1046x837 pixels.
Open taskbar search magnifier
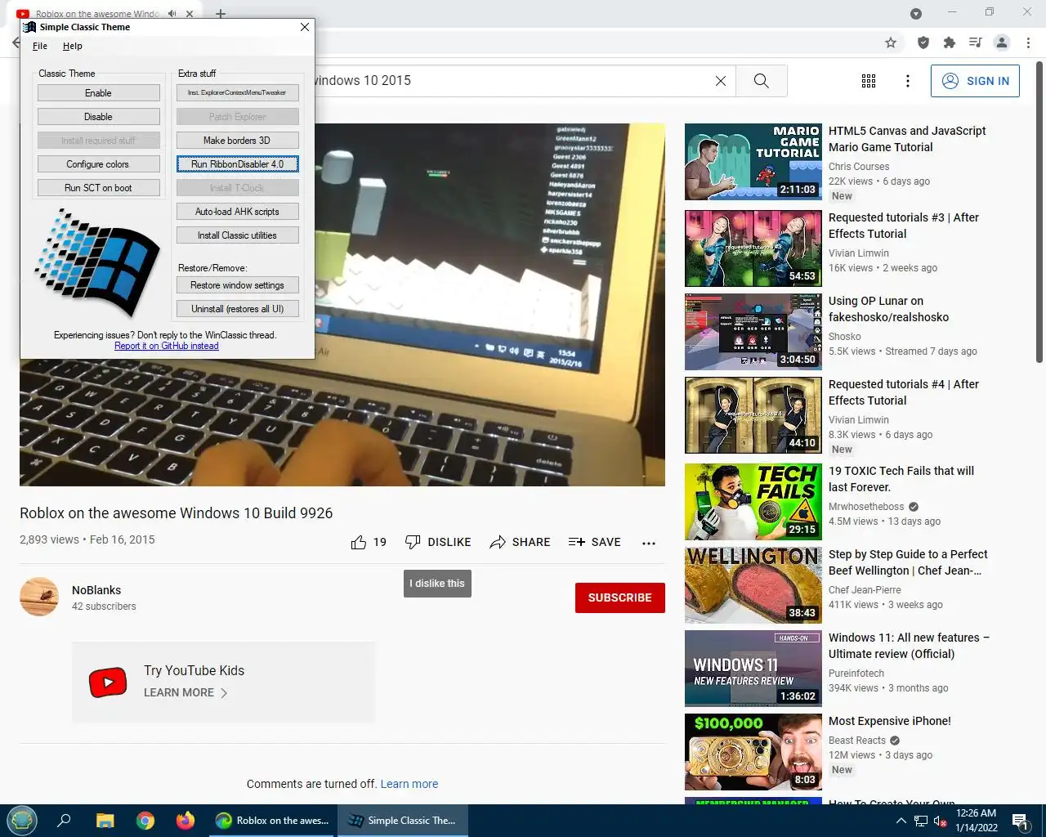(x=64, y=821)
